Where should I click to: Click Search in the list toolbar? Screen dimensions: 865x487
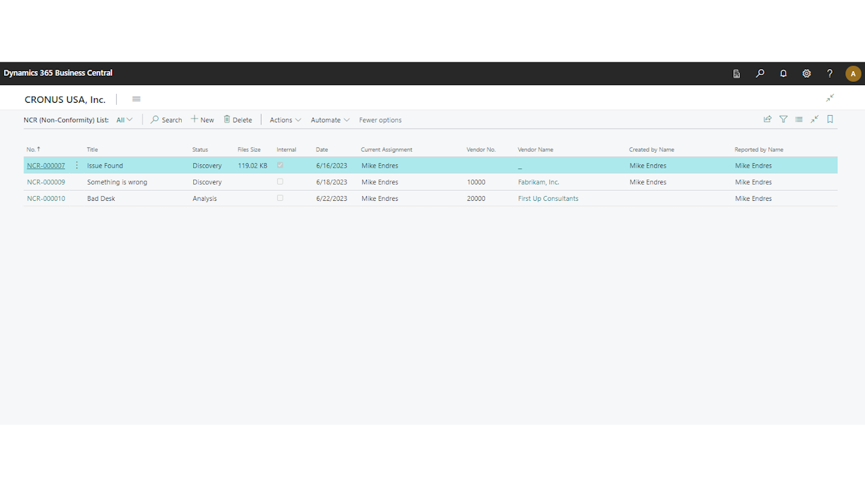[166, 120]
